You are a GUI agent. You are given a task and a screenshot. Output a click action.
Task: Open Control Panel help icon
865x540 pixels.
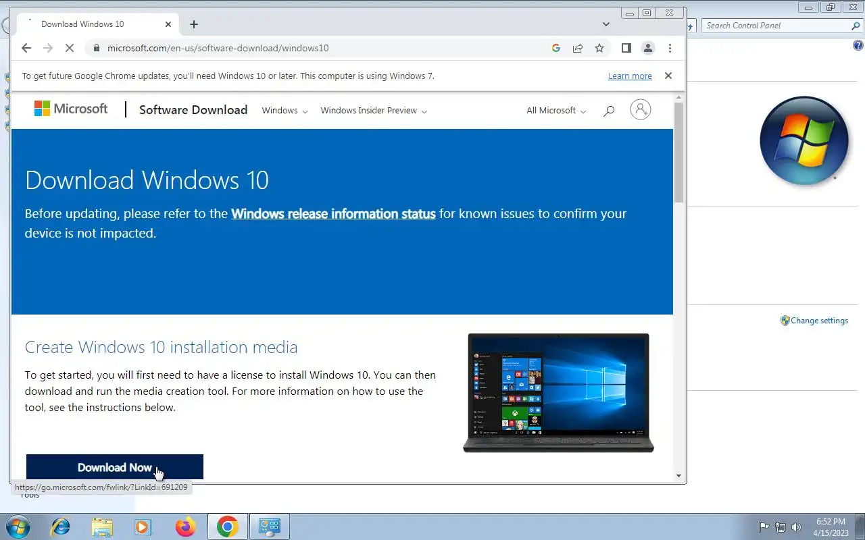858,46
